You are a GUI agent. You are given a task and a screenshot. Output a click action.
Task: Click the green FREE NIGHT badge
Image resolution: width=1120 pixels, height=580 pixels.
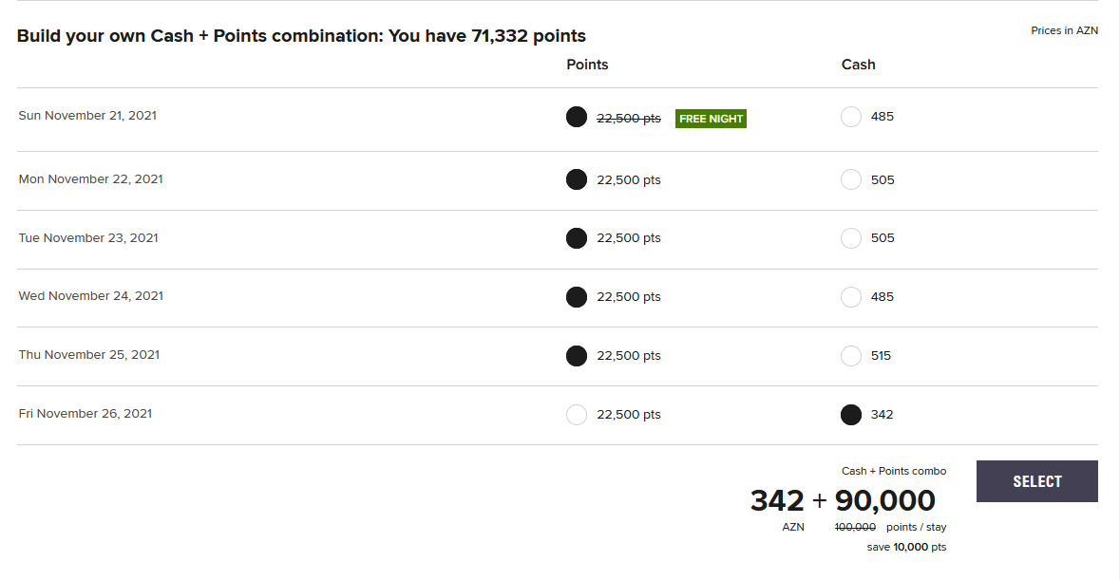point(711,119)
